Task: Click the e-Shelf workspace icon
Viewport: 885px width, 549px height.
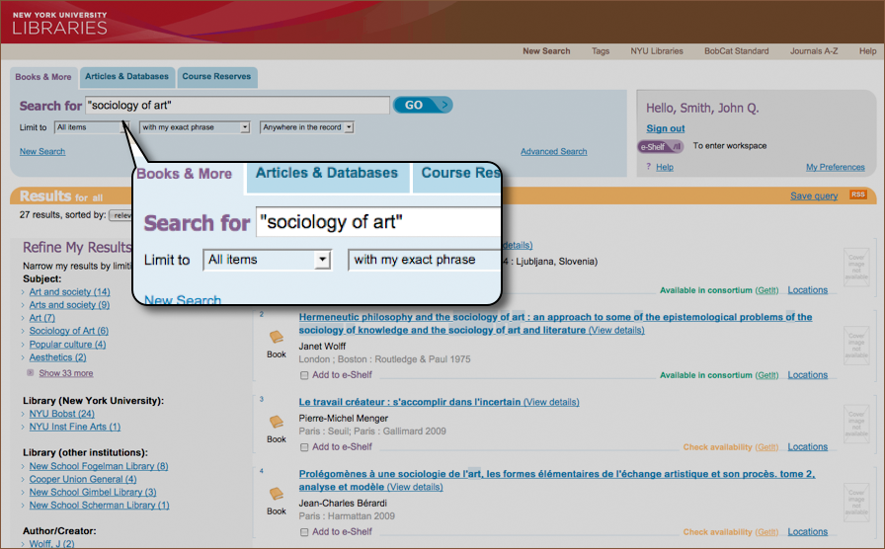Action: 661,147
